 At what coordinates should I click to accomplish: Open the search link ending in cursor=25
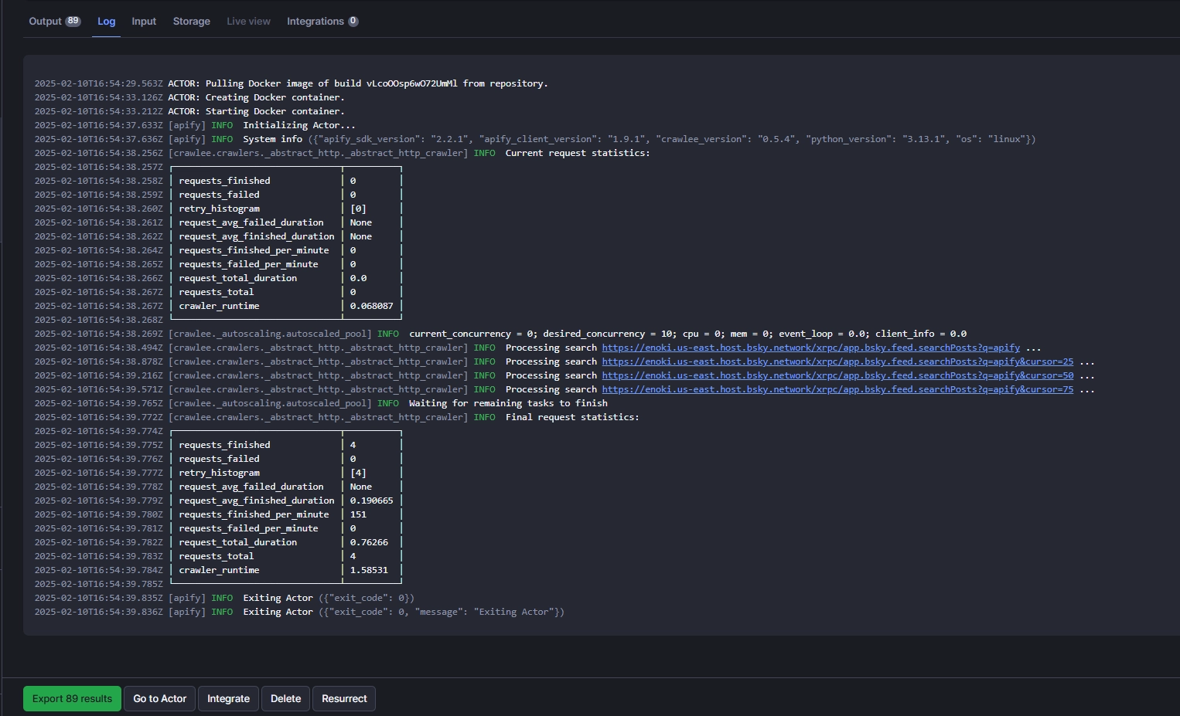837,361
